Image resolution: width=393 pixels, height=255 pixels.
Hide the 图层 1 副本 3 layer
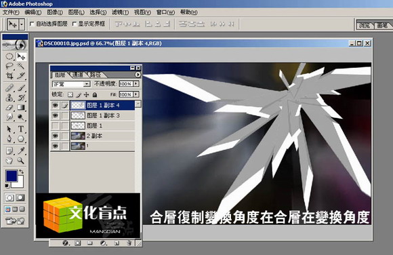point(55,115)
